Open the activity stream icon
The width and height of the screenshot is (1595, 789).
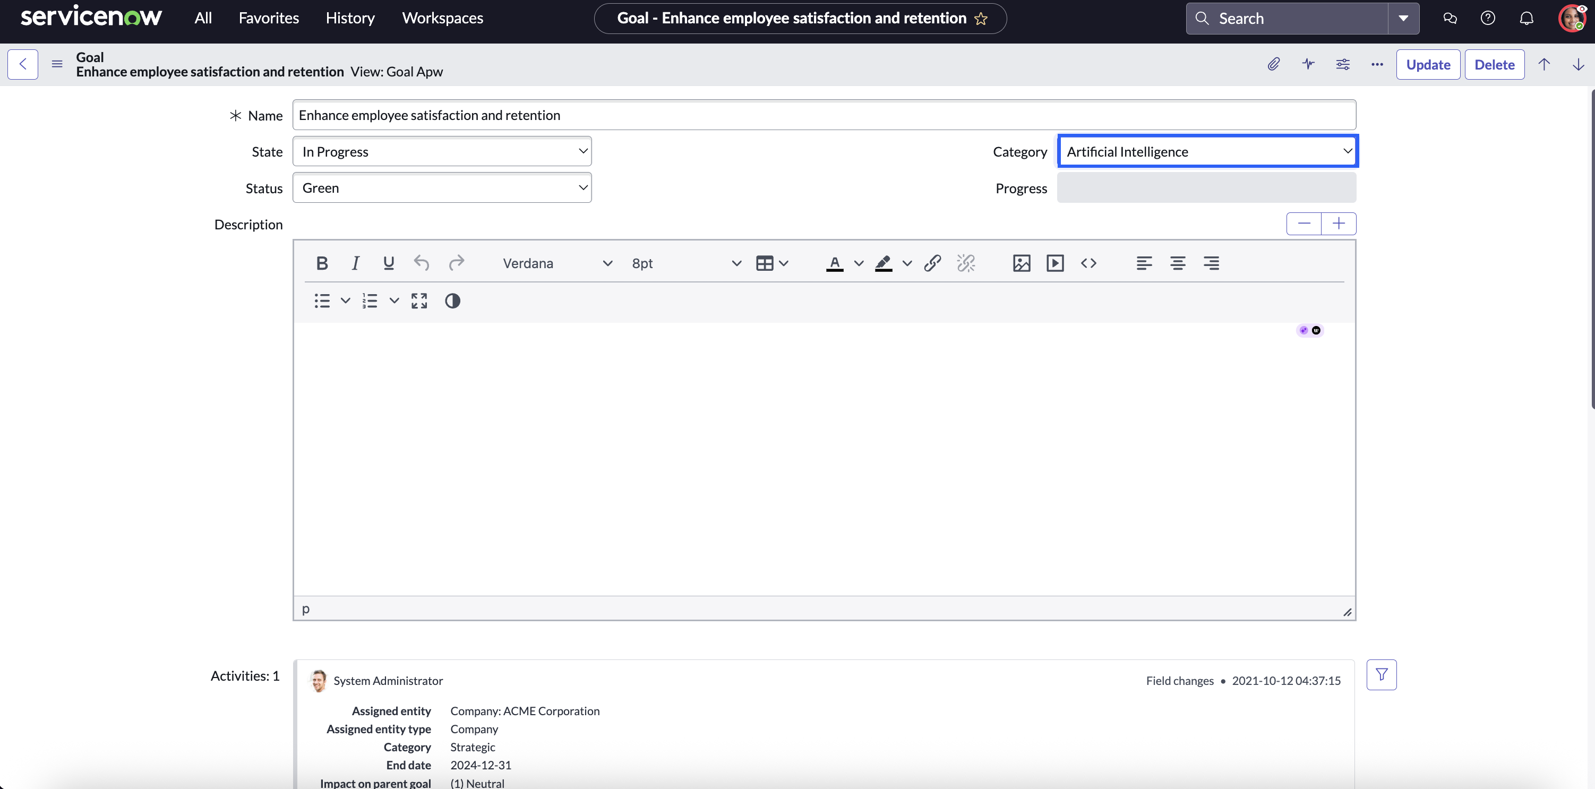tap(1308, 64)
